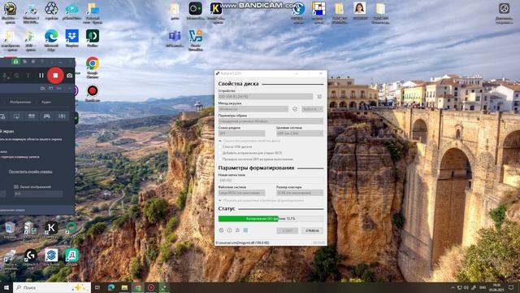Open the online help link in Bandicam

click(x=30, y=172)
